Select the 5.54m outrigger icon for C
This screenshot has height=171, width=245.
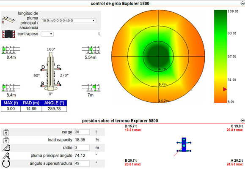91,50
